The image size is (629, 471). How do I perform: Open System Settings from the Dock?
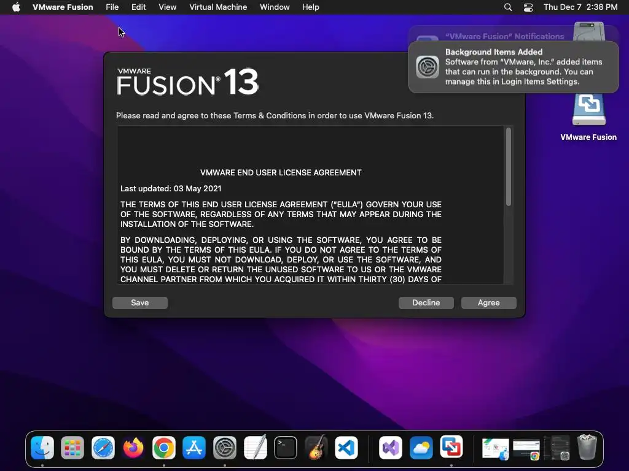[x=225, y=447]
